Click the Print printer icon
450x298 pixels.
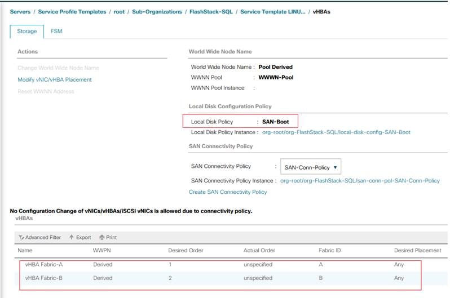102,237
